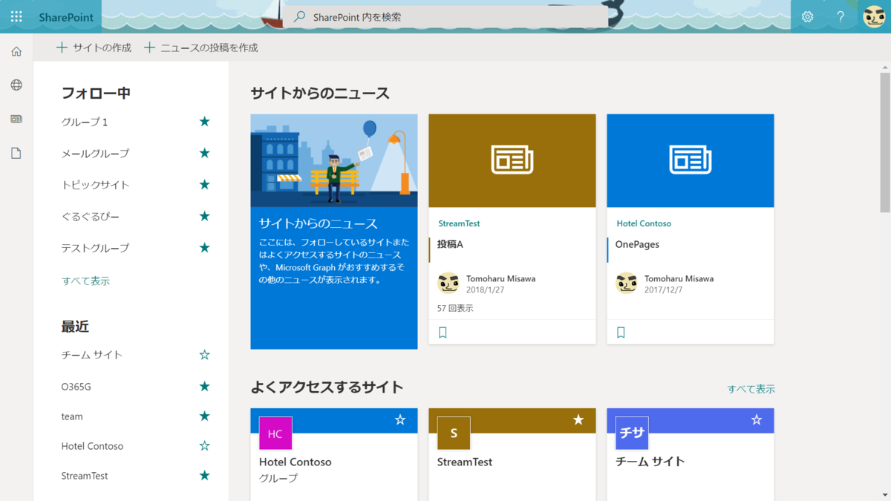Click the チサ team site logo tile
Screen dimensions: 891x501
(632, 433)
